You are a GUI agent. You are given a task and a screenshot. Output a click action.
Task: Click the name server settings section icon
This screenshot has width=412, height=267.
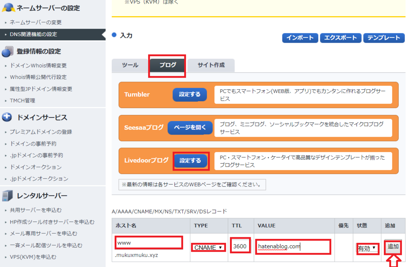[x=8, y=7]
